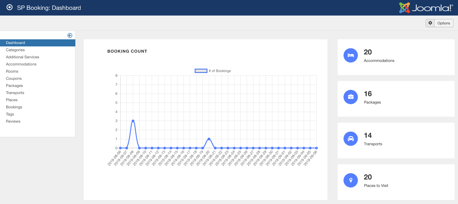
Task: Click the SP Booking bullseye icon in the titlebar
Action: click(x=9, y=7)
